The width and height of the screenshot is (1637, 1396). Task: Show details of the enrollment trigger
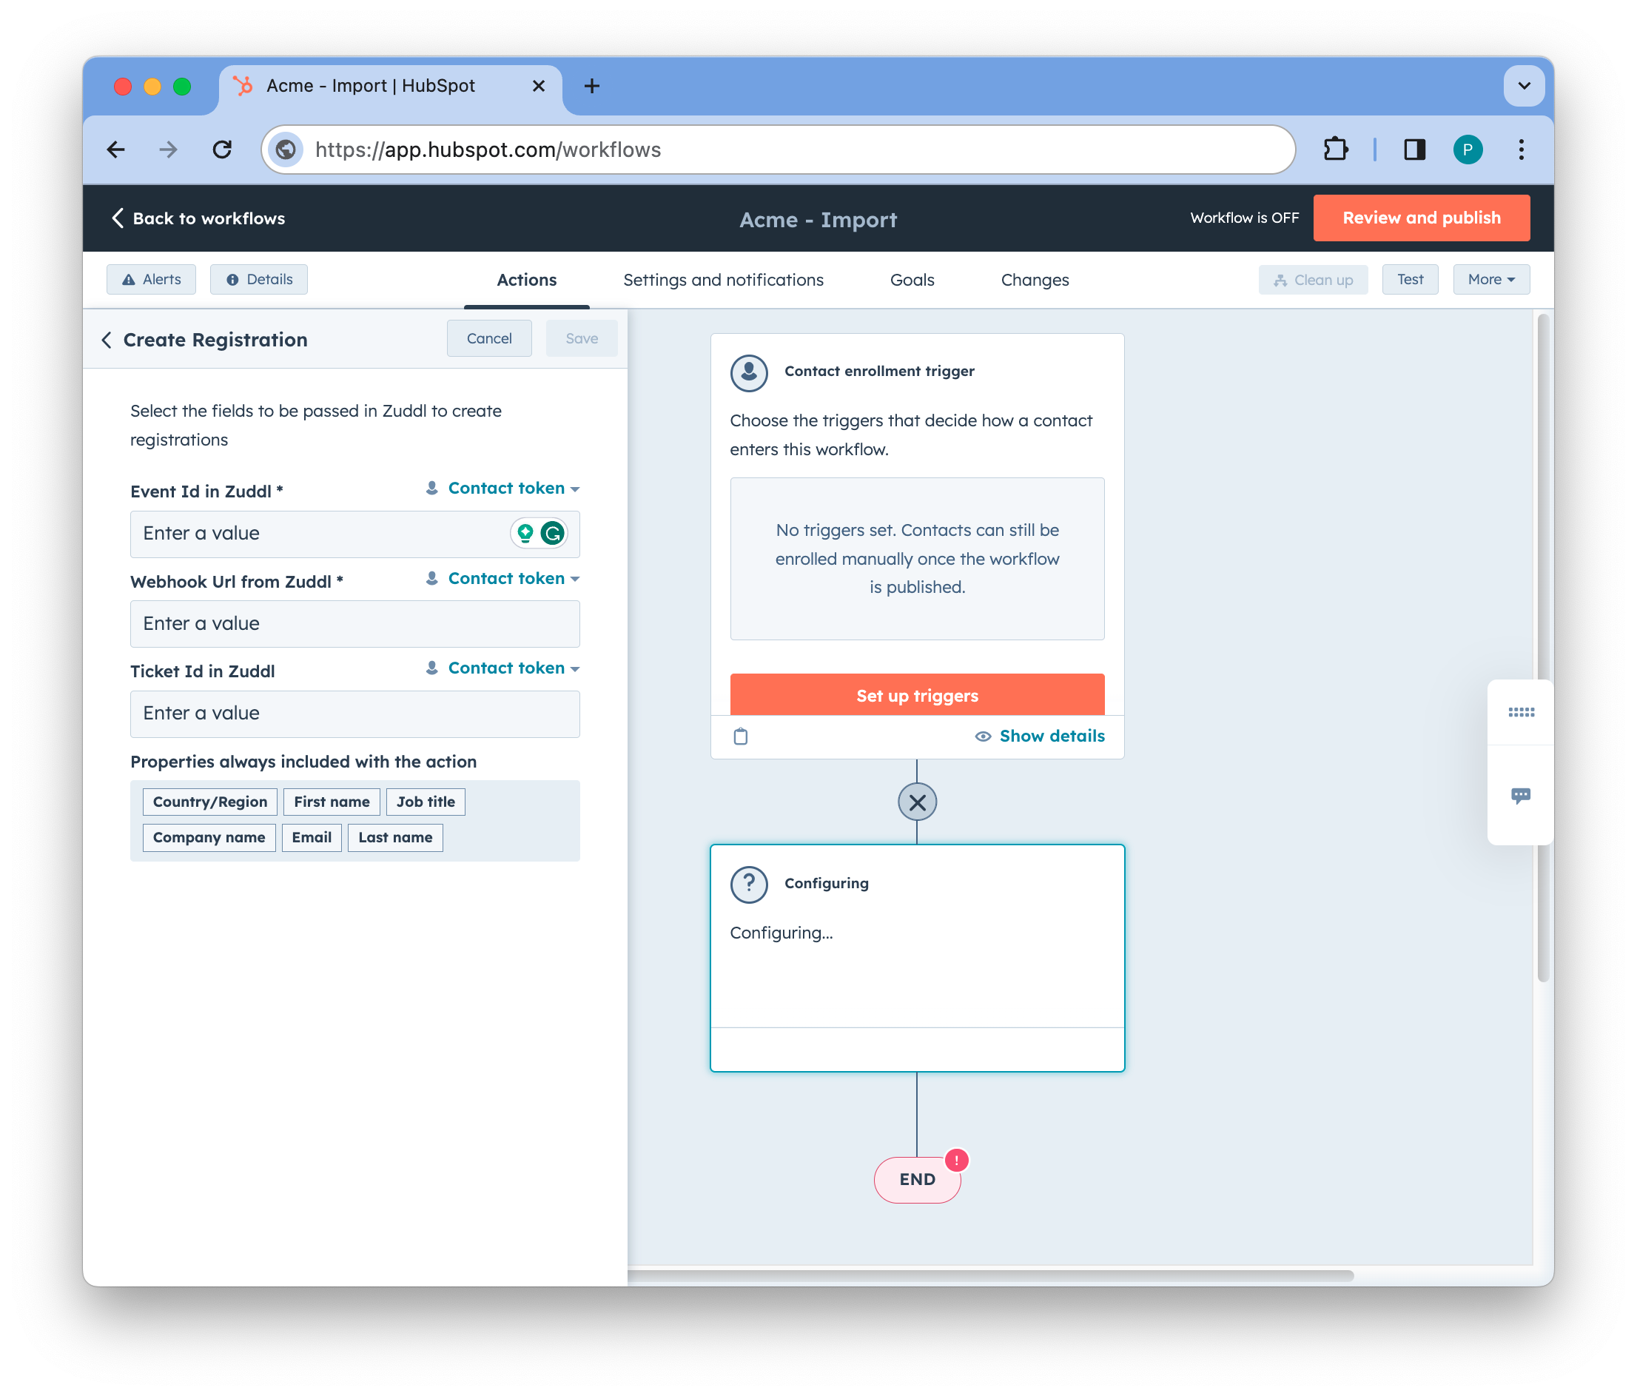coord(1040,736)
